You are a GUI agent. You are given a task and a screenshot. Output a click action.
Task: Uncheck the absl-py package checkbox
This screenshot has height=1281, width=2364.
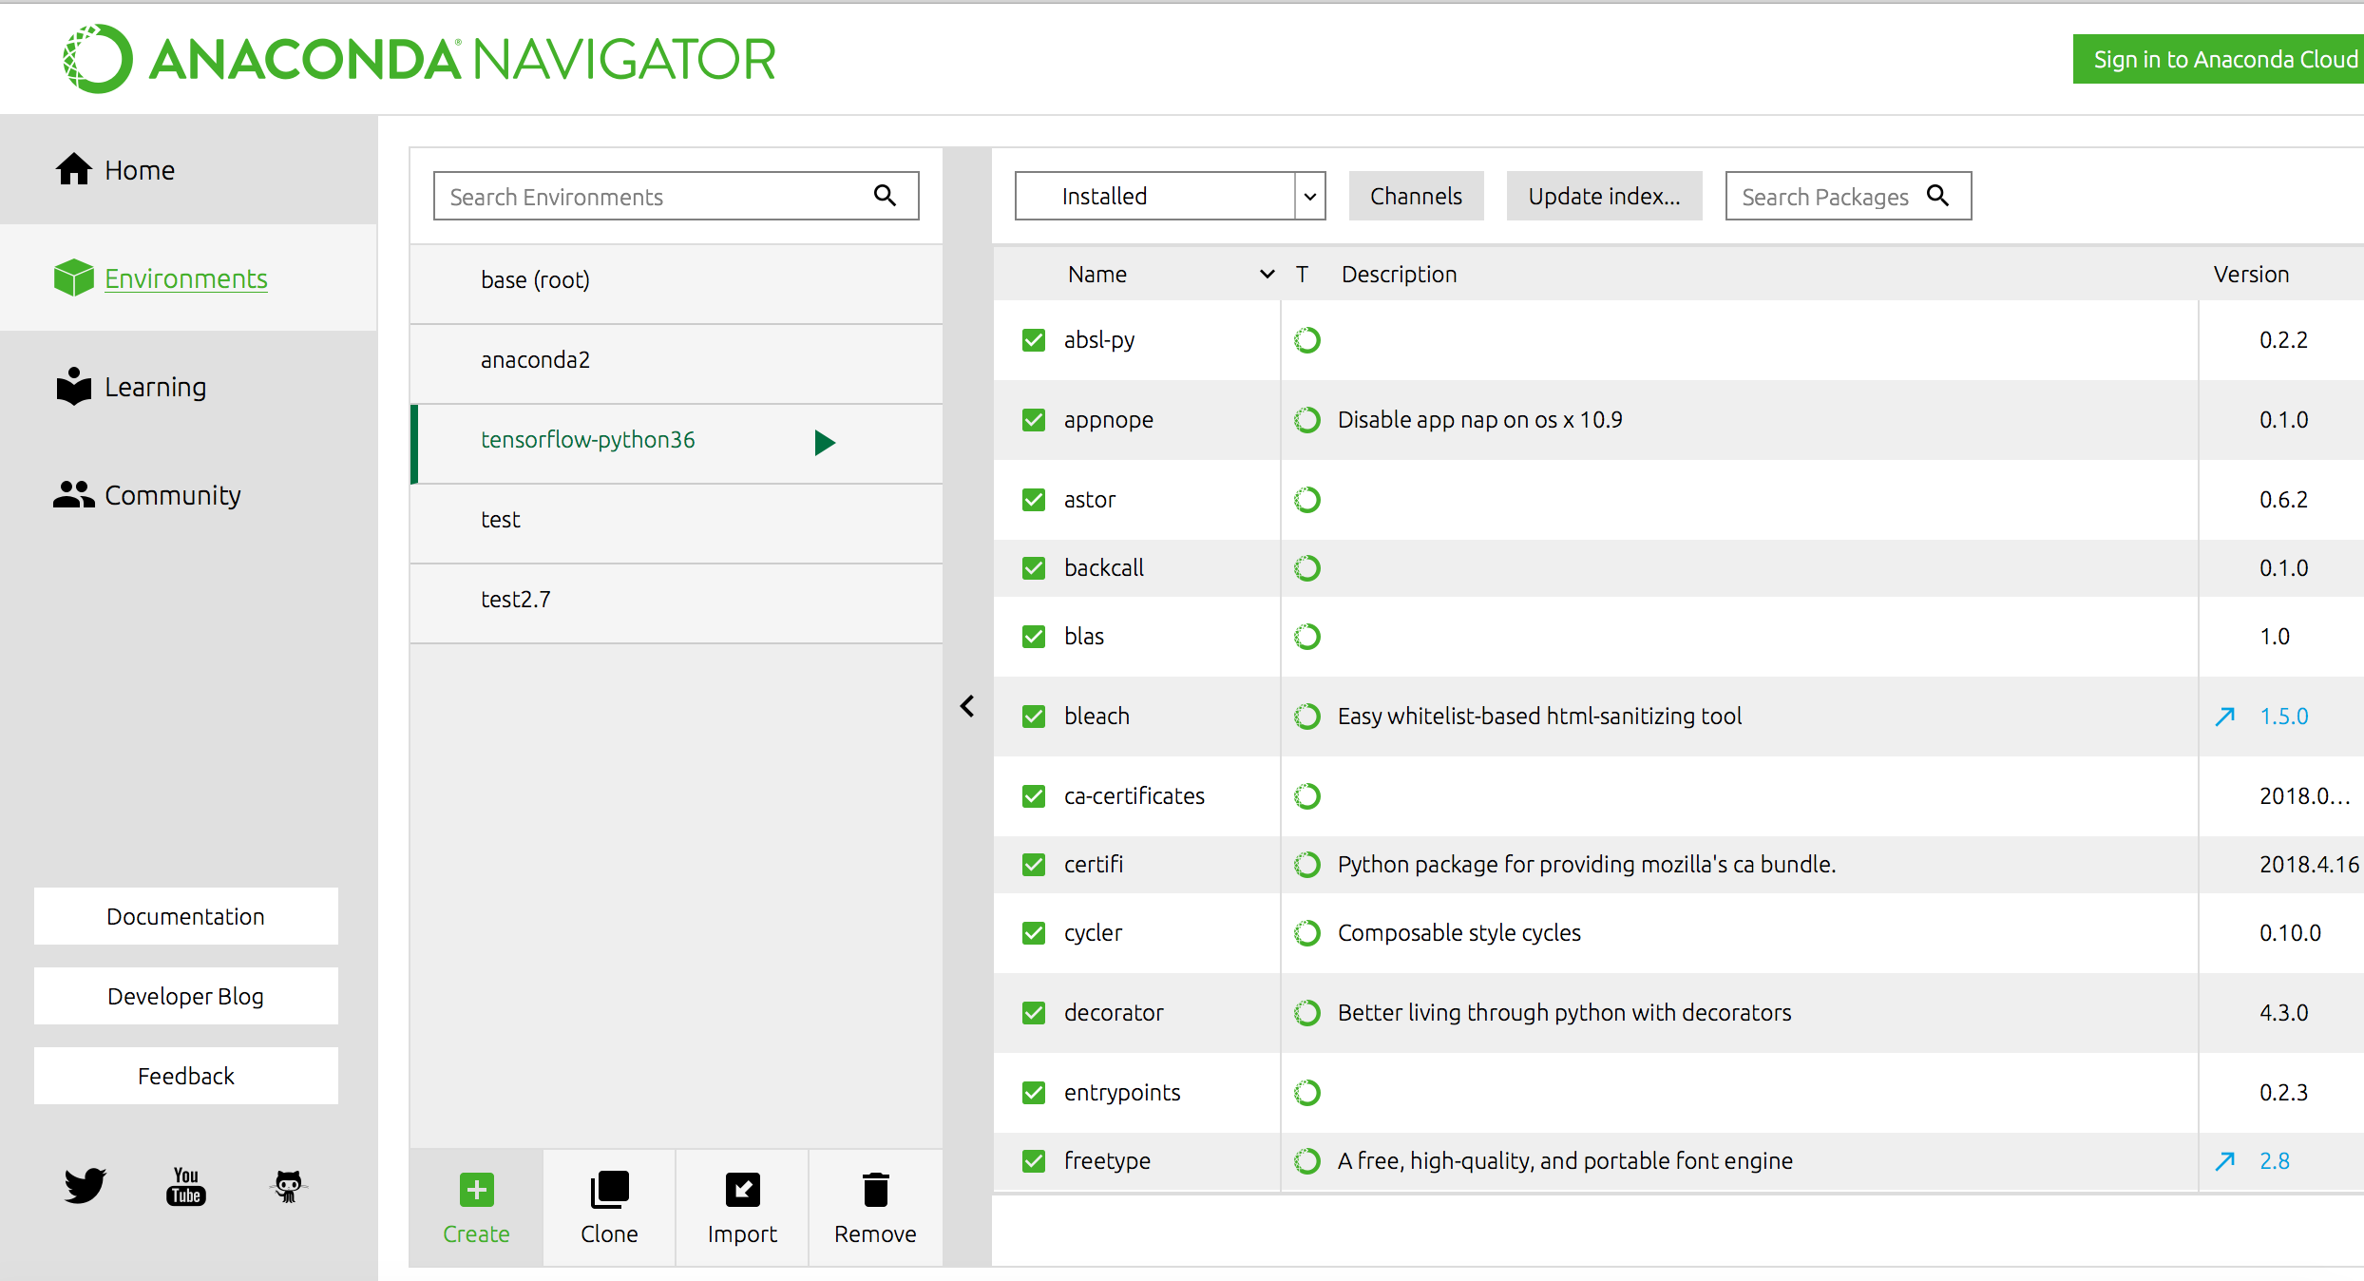tap(1034, 340)
